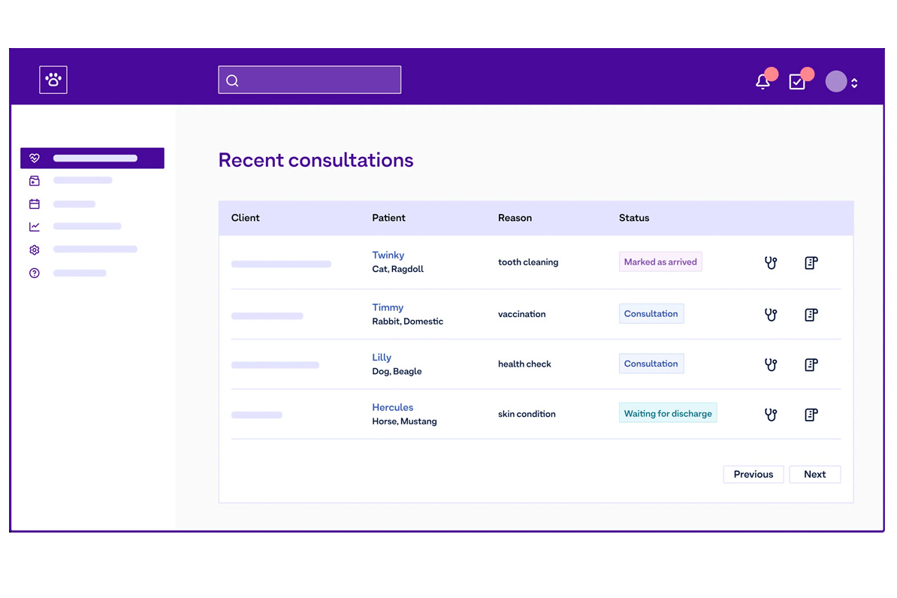This screenshot has height=598, width=897.
Task: Open the notes icon for Lilly
Action: (x=811, y=365)
